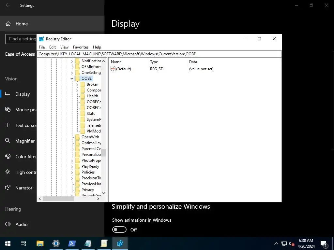Click the Settings back arrow
The image size is (334, 250).
pos(8,5)
